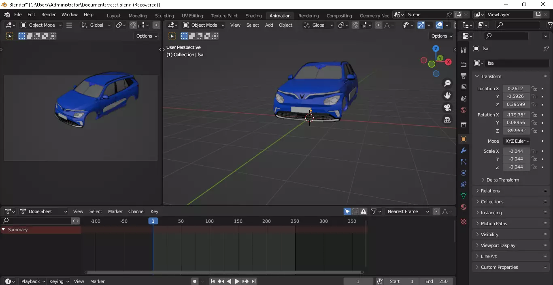
Task: Jump to the start frame
Action: point(213,281)
